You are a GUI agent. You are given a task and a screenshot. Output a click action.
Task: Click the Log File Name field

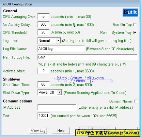tap(61, 49)
